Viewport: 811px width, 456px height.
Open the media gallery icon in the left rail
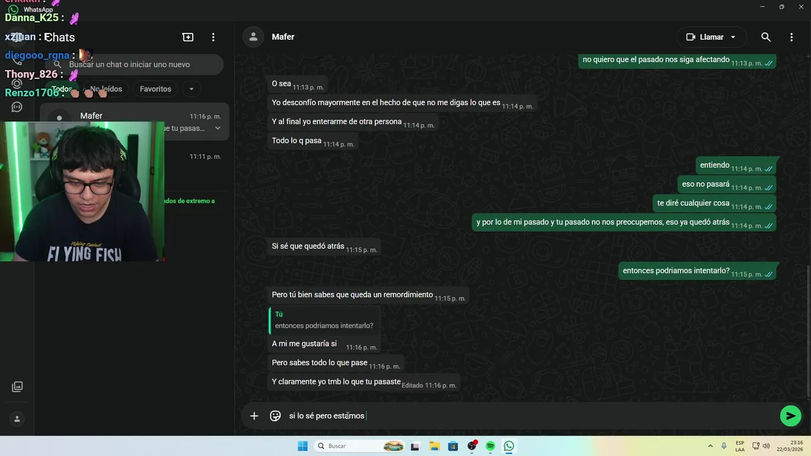point(17,386)
